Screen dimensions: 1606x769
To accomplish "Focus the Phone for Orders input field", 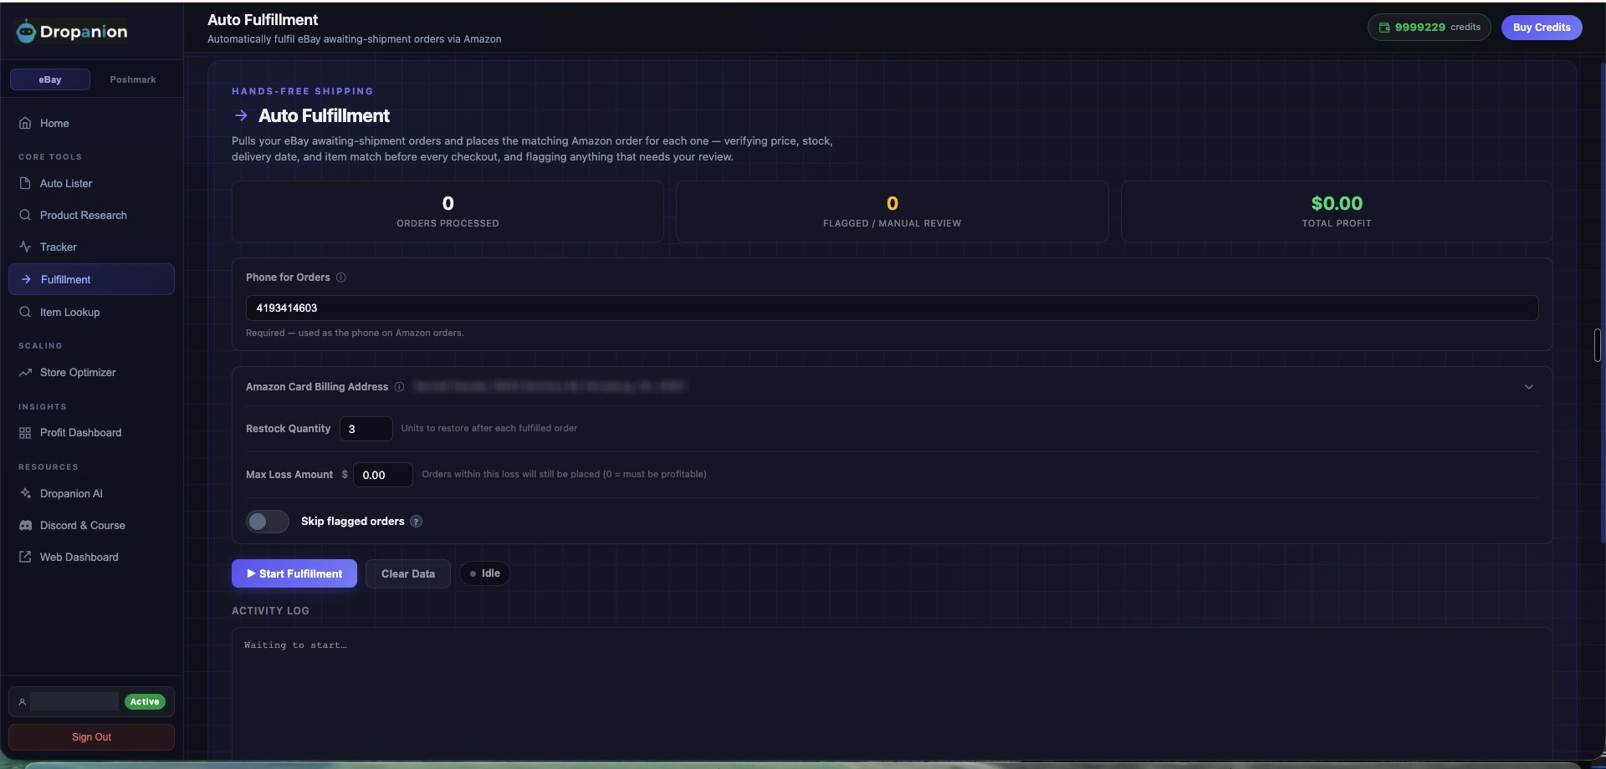I will click(x=892, y=308).
